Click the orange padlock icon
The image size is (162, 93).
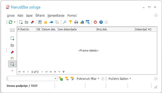[x=46, y=22]
